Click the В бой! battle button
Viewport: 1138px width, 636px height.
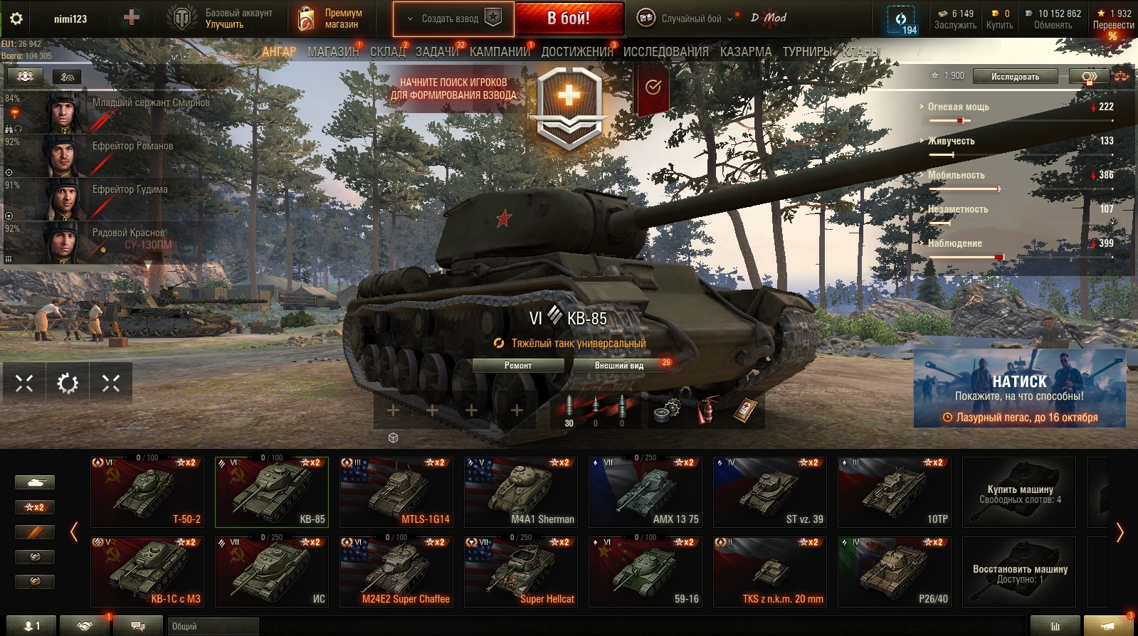coord(569,18)
